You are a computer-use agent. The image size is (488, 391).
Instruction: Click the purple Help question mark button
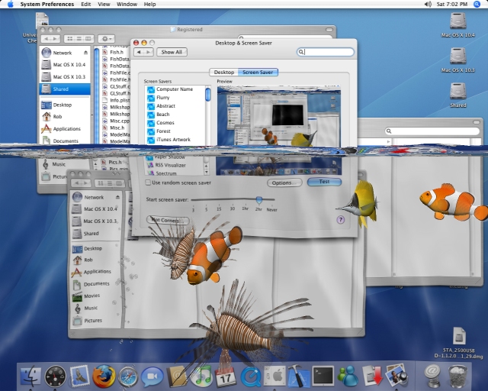click(341, 219)
